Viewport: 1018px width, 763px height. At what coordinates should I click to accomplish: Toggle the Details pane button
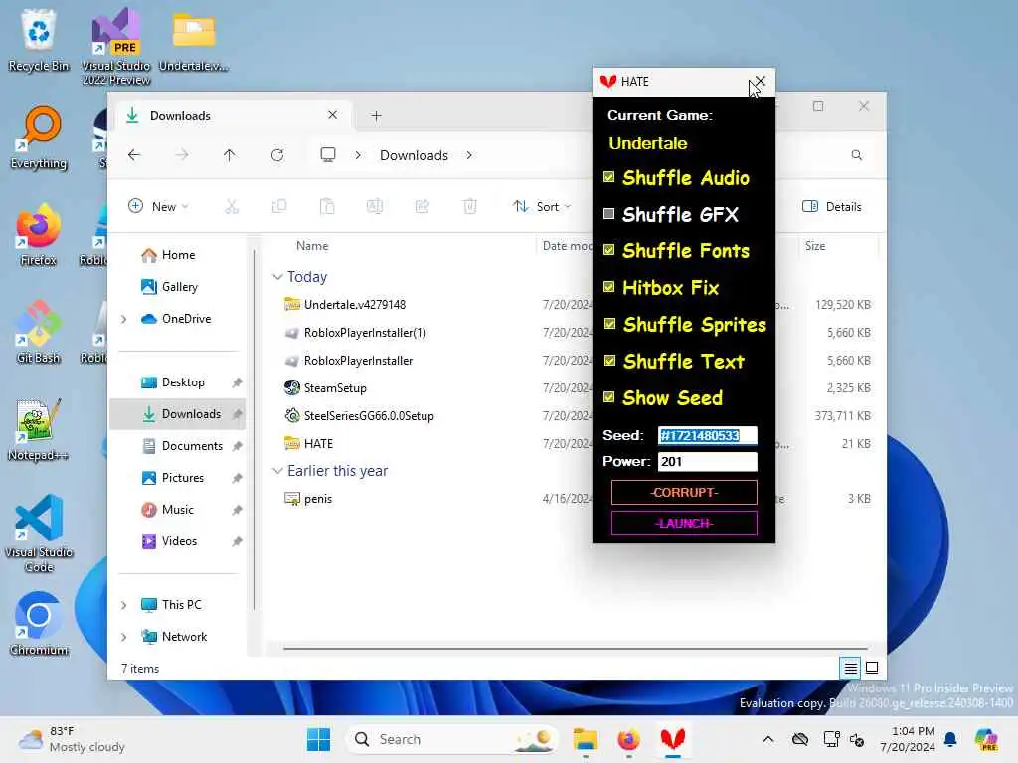(832, 207)
